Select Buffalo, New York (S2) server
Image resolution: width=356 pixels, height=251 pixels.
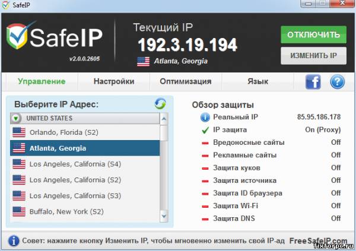85,212
